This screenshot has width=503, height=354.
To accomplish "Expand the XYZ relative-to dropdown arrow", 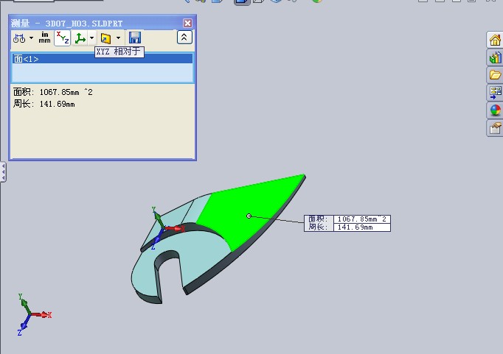I will point(91,38).
